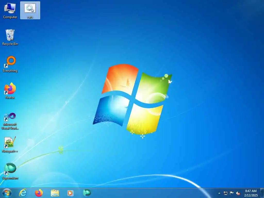Viewport: 264px width, 198px height.
Task: Click the Show desktop button
Action: coord(262,193)
